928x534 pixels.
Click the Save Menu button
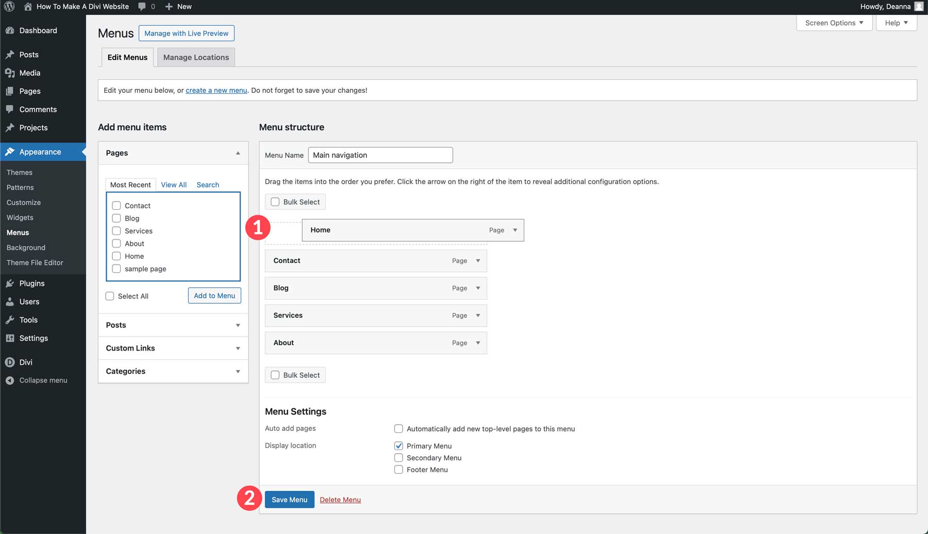pos(289,499)
